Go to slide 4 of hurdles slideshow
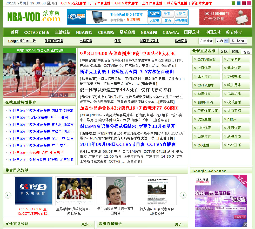This screenshot has width=255, height=229. pyautogui.click(x=65, y=95)
